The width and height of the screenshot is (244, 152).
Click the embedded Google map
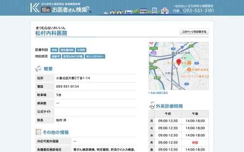(179, 66)
